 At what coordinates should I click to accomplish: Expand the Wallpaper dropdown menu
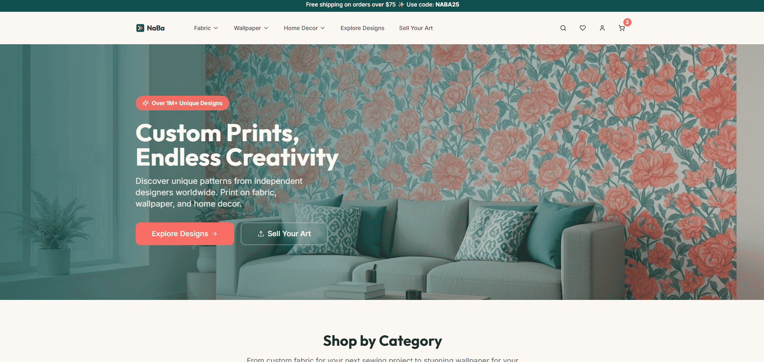[x=251, y=28]
